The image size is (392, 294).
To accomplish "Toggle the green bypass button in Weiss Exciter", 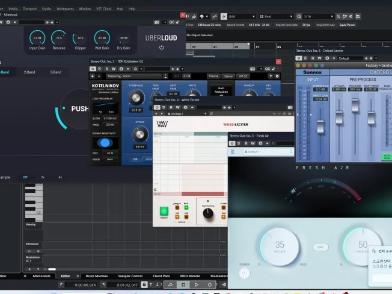I will point(164,211).
